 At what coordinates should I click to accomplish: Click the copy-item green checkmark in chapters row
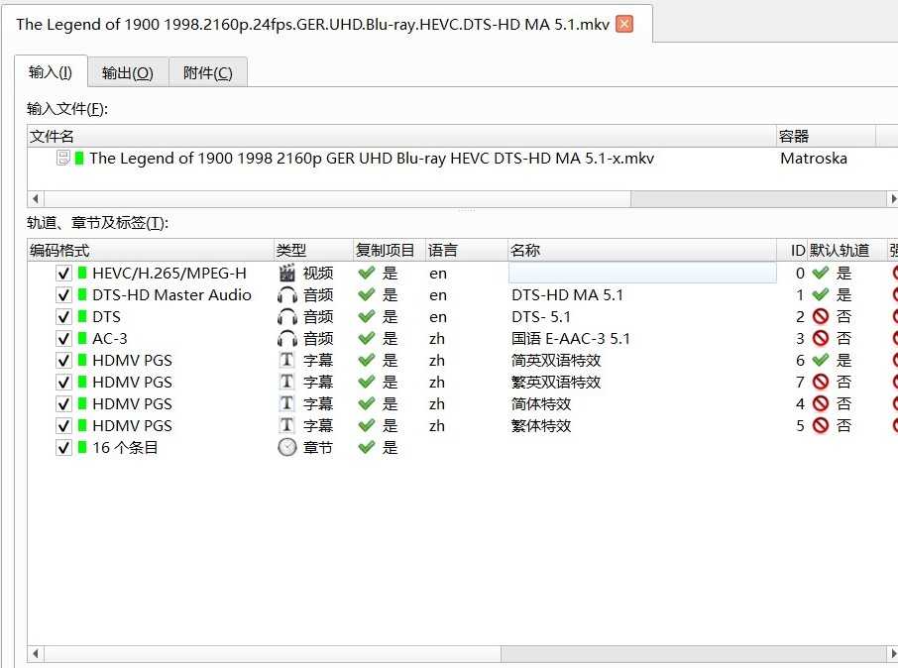(367, 447)
